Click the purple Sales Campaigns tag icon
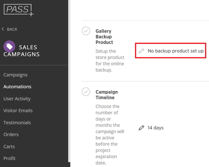This screenshot has width=209, height=167. point(9,46)
